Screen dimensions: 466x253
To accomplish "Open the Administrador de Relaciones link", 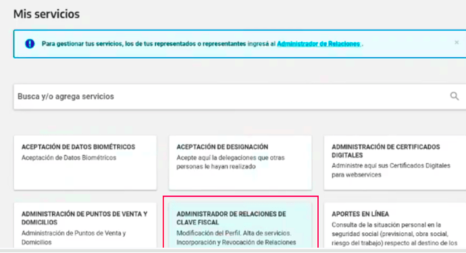I will [x=319, y=44].
